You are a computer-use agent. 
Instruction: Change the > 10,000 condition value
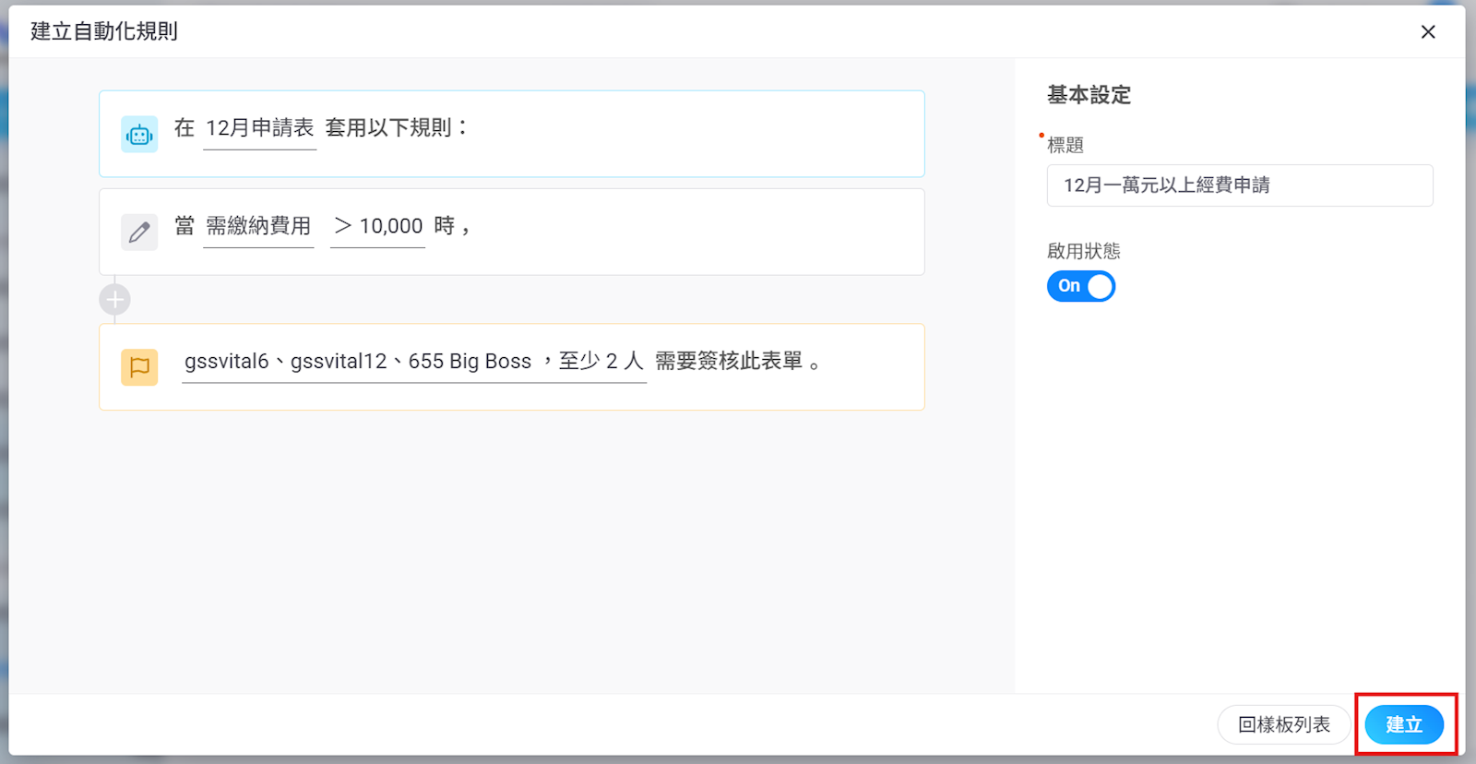(x=378, y=226)
